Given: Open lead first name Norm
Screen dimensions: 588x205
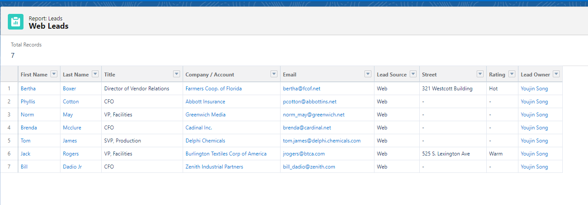Looking at the screenshot, I should [27, 115].
